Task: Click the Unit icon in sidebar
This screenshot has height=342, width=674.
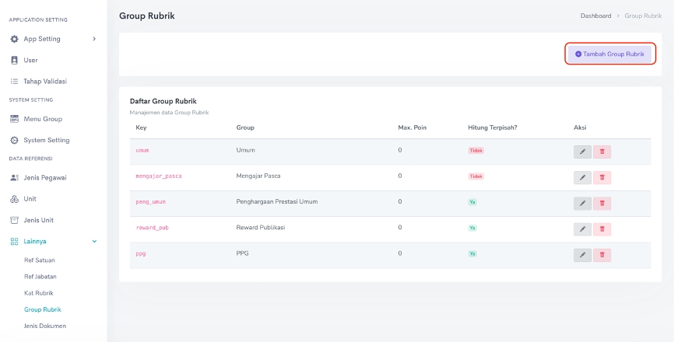Action: click(x=14, y=199)
